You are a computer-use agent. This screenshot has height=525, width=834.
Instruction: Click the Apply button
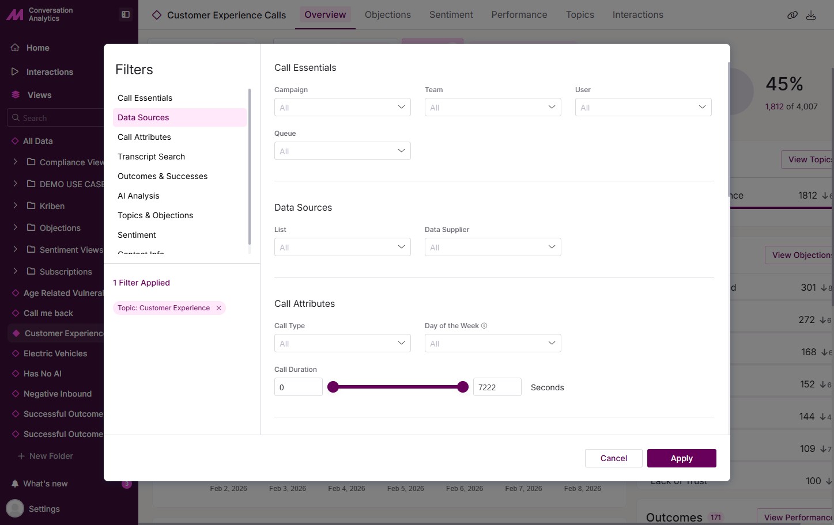point(682,458)
